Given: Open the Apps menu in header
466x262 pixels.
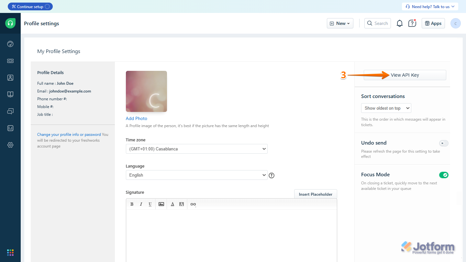Looking at the screenshot, I should pyautogui.click(x=433, y=23).
